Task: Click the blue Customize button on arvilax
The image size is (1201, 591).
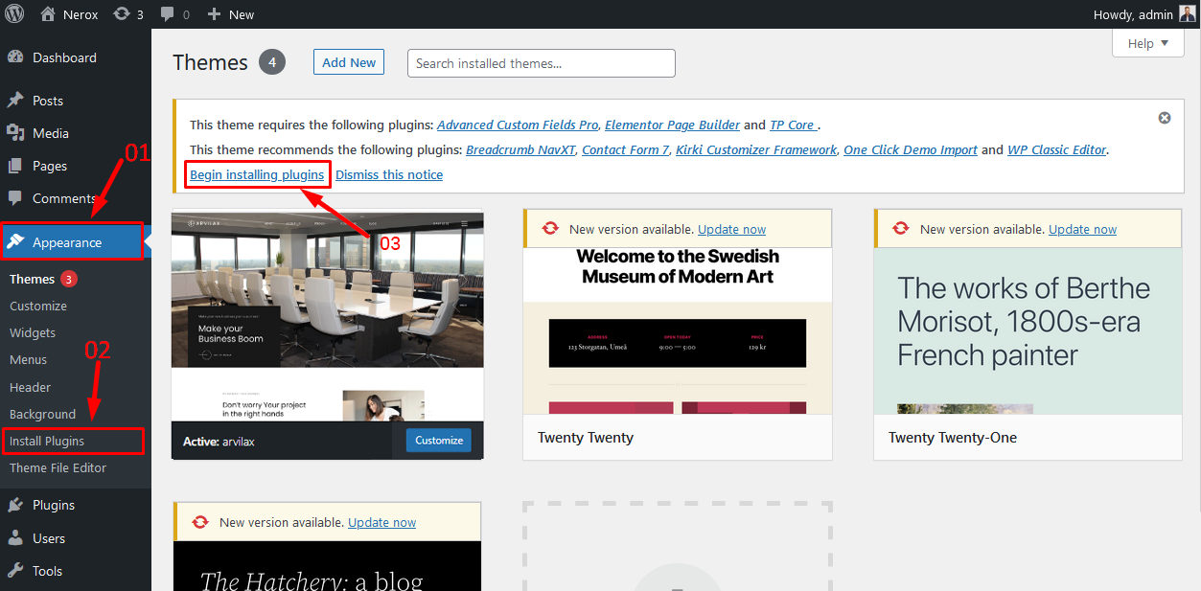Action: (x=440, y=440)
